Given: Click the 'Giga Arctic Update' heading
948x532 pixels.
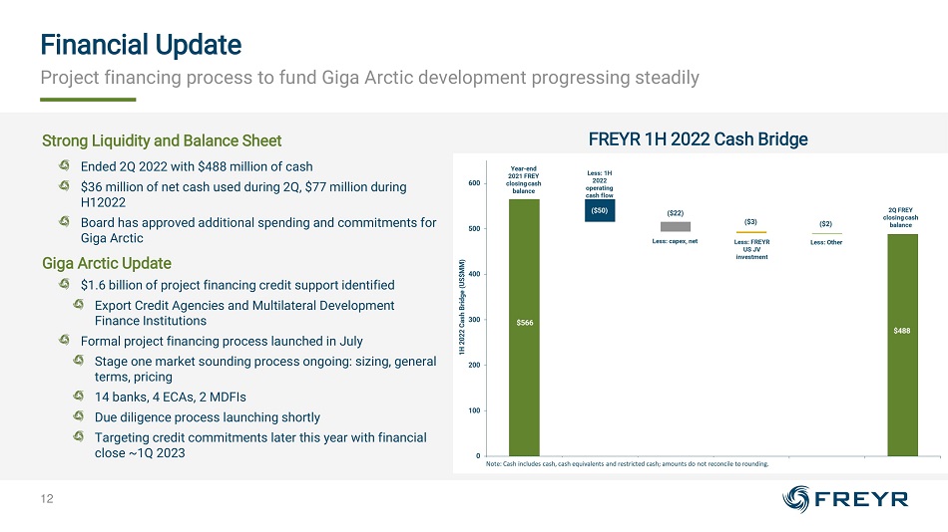Looking at the screenshot, I should [x=107, y=263].
